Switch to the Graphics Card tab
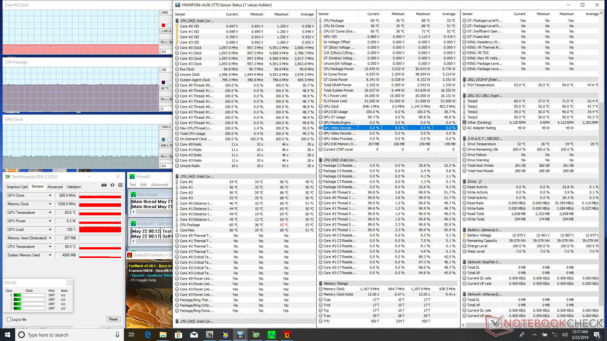The width and height of the screenshot is (607, 341). point(17,187)
